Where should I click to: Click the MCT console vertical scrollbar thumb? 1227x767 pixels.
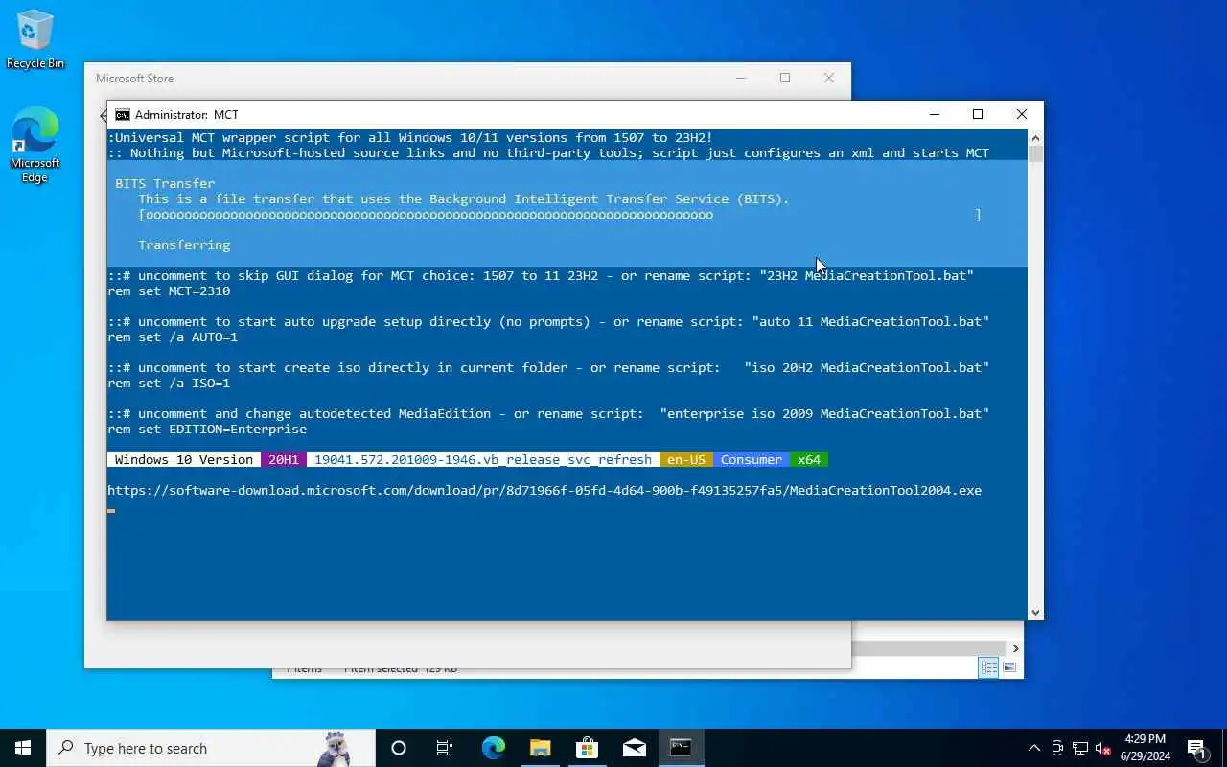click(1035, 153)
